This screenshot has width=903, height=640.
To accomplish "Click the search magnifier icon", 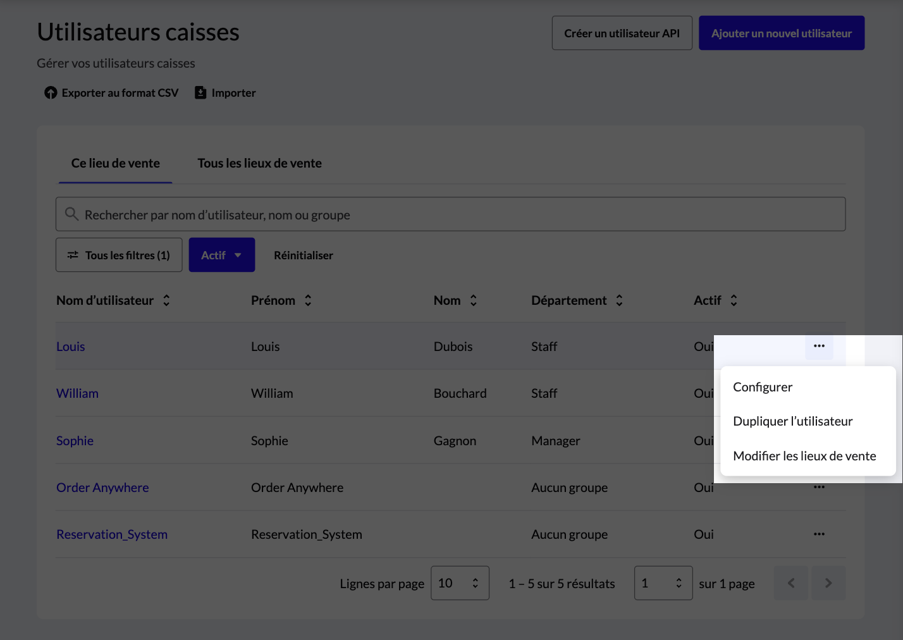I will [72, 214].
